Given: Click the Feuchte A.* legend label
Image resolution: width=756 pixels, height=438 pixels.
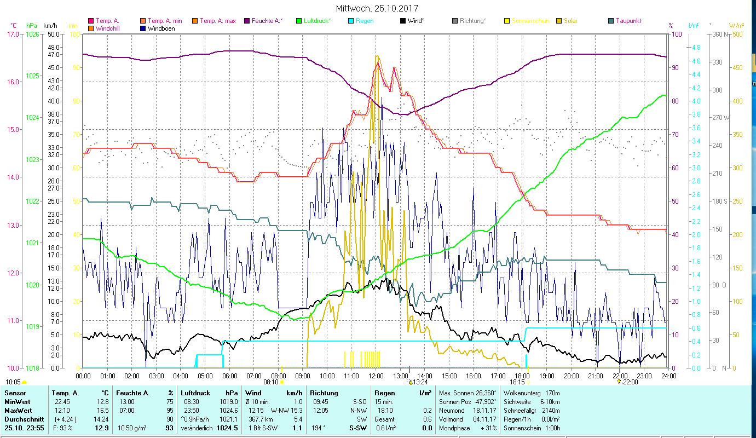Looking at the screenshot, I should pos(268,21).
